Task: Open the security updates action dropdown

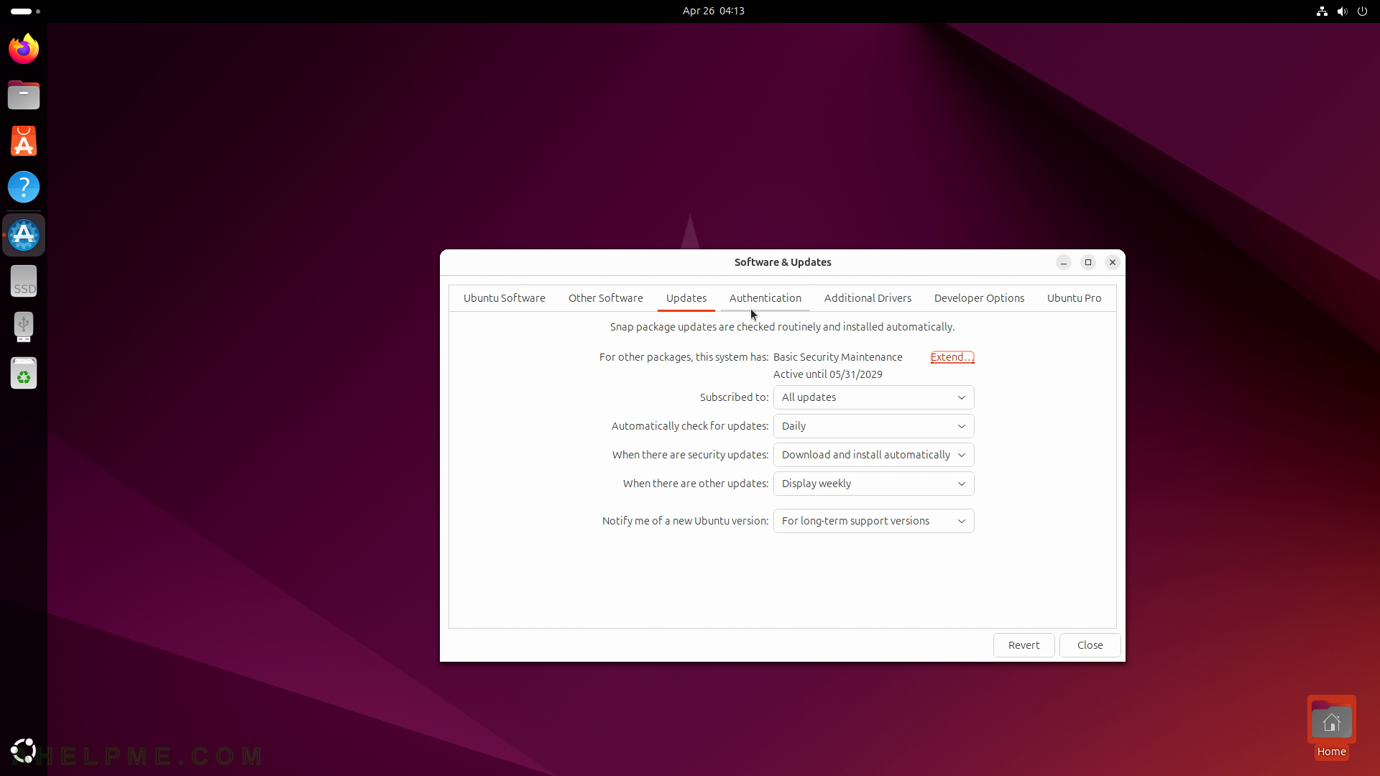Action: tap(873, 455)
